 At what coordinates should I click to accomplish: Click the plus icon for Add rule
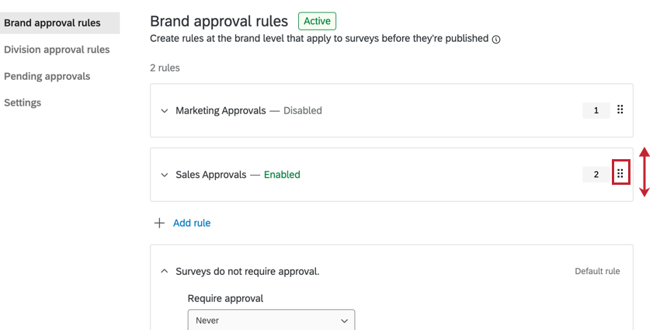159,223
